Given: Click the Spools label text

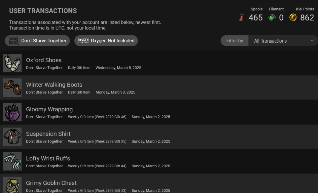Looking at the screenshot, I should 256,9.
